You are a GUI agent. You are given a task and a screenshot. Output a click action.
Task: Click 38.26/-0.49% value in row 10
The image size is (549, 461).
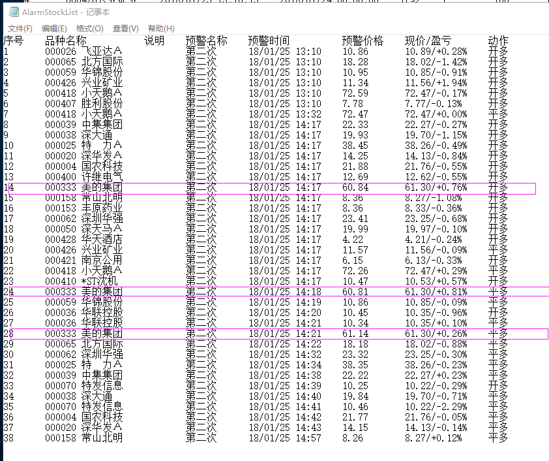coord(436,146)
